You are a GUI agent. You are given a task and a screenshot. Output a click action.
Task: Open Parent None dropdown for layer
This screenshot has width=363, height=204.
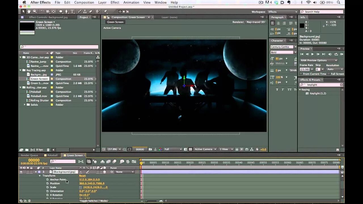[125, 172]
